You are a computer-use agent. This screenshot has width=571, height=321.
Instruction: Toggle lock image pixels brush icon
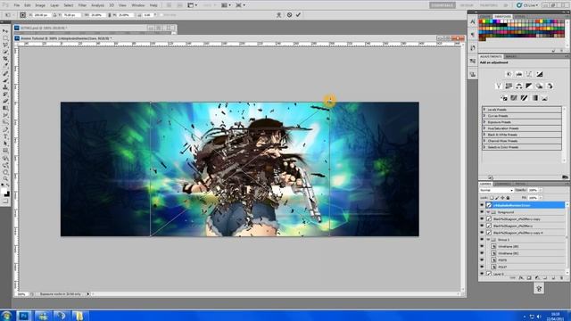[497, 198]
